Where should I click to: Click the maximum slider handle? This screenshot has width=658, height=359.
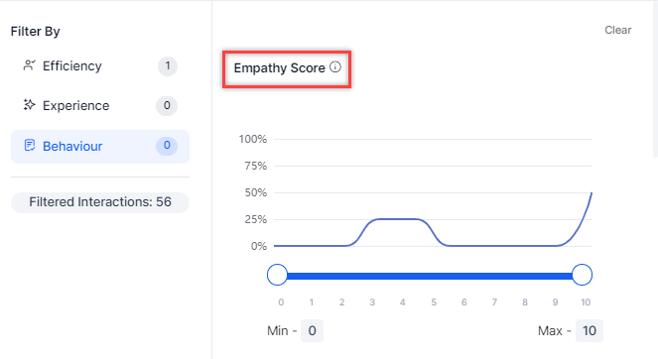pyautogui.click(x=582, y=275)
